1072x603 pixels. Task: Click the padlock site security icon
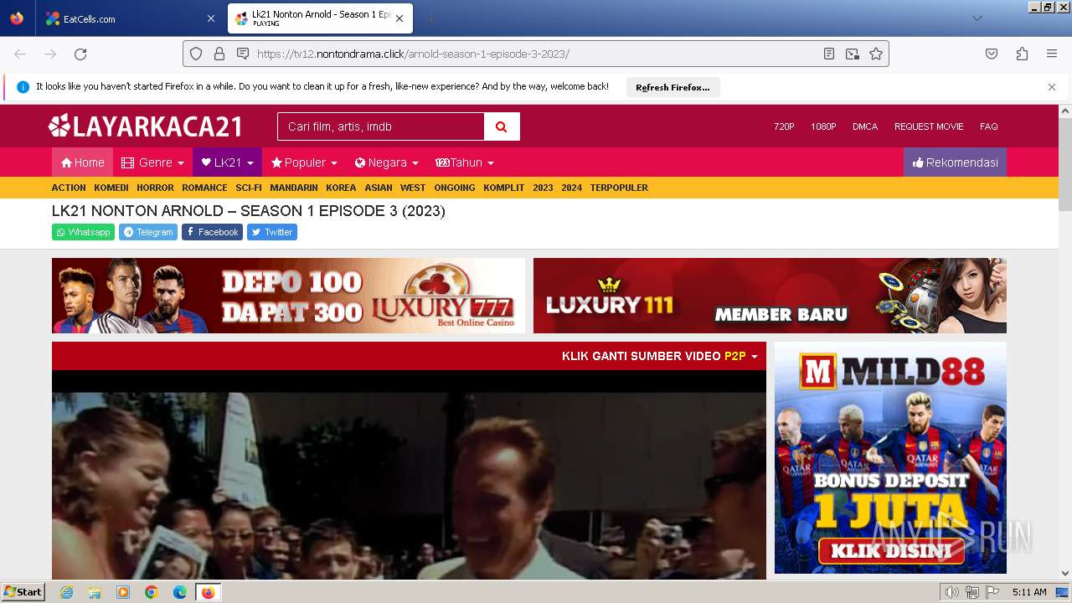tap(219, 54)
